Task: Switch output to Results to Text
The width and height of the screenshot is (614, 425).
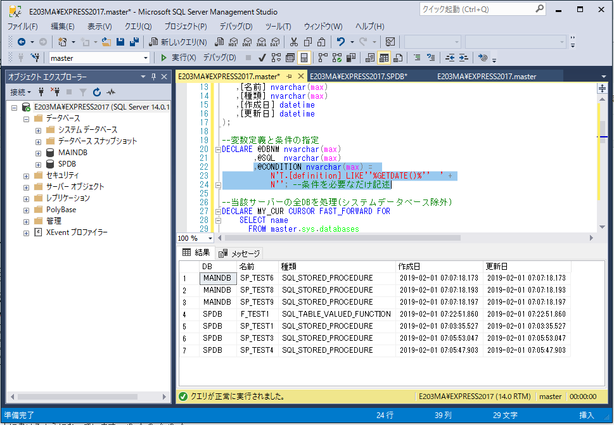Action: [369, 58]
